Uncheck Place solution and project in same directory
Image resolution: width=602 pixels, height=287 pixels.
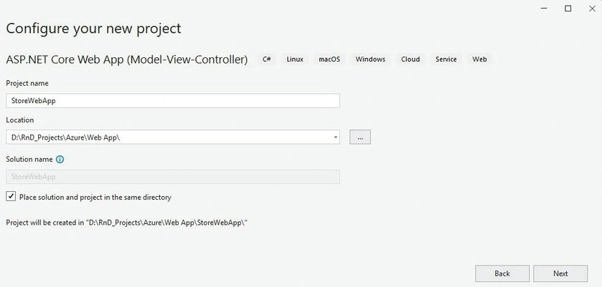pyautogui.click(x=11, y=197)
